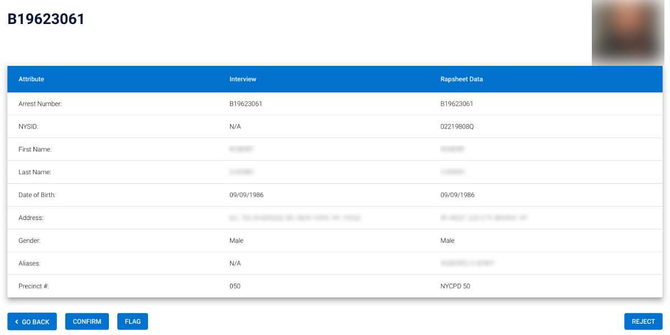
Task: Select the Interview column header
Action: click(x=242, y=79)
